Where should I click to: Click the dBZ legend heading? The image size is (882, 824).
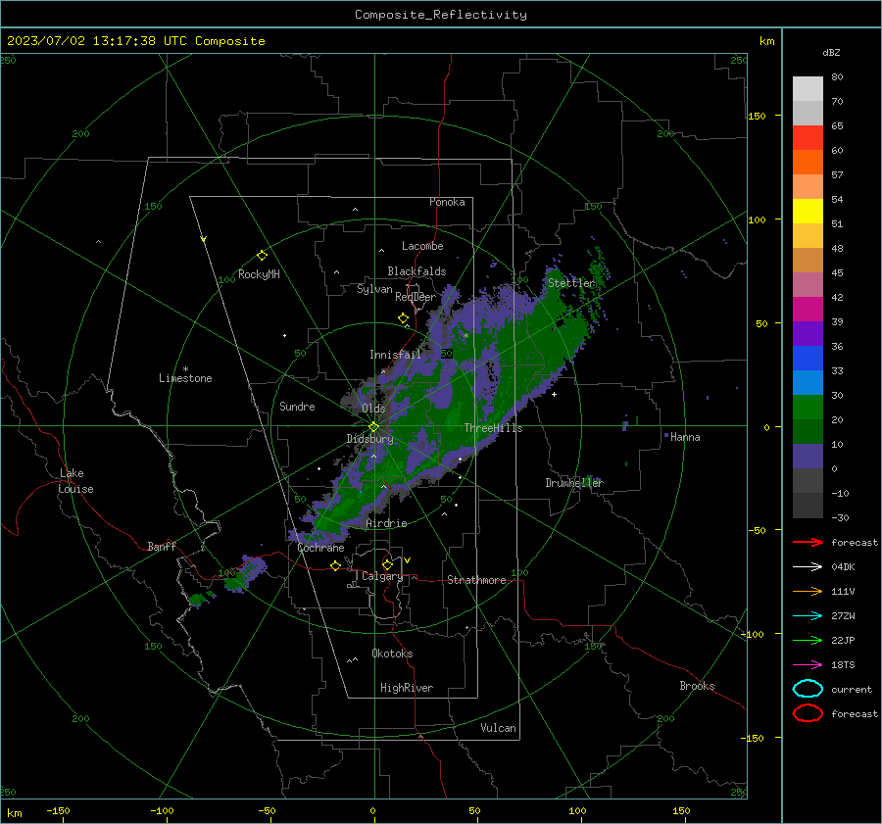(831, 52)
